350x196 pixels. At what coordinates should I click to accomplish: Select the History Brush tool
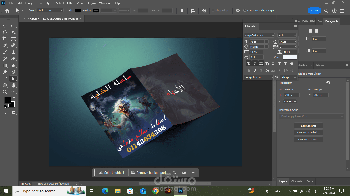point(5,59)
